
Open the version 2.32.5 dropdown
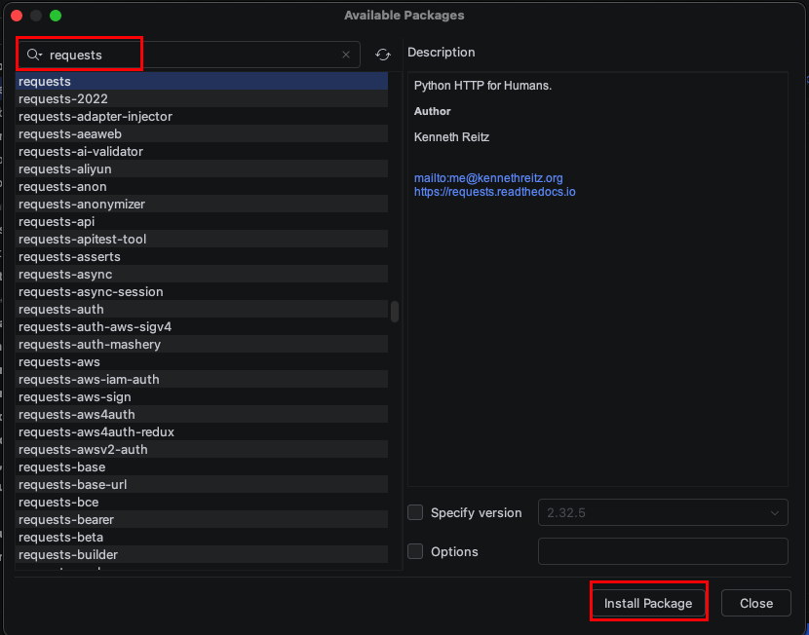(663, 512)
